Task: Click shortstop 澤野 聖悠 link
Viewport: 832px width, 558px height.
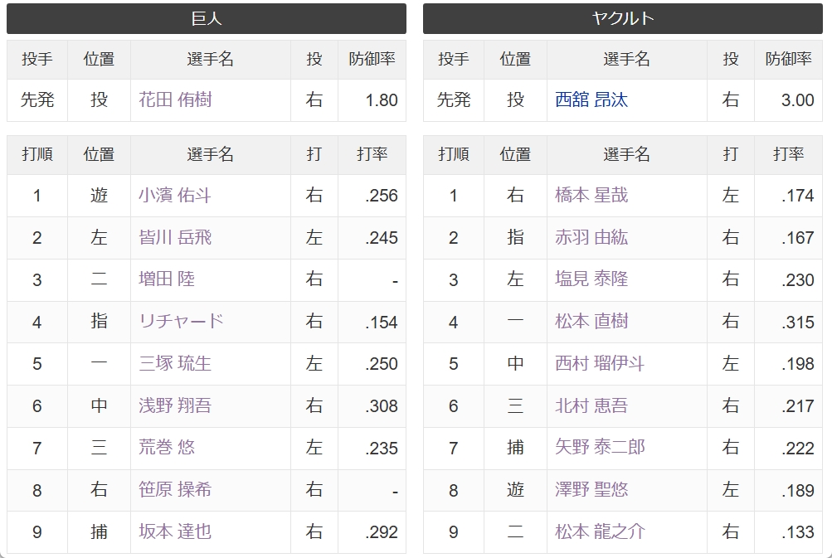Action: pos(591,489)
